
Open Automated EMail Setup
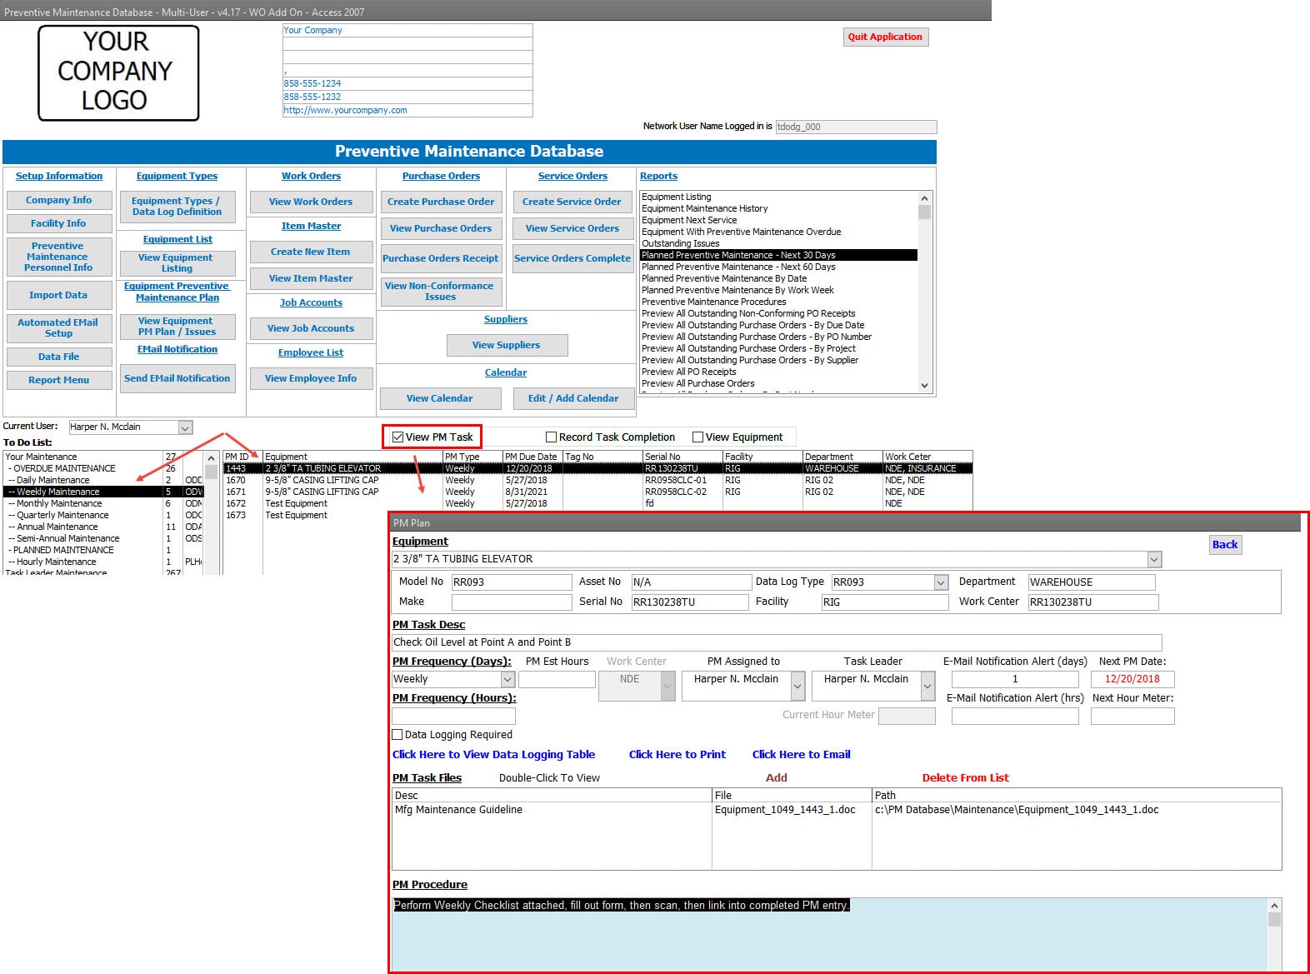click(58, 327)
